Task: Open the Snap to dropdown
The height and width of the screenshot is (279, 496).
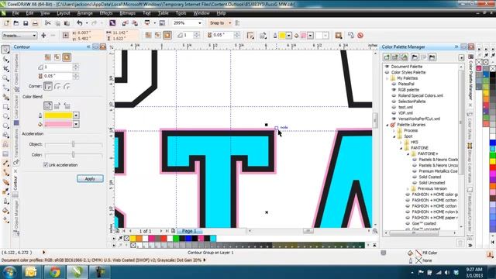Action: pyautogui.click(x=230, y=23)
